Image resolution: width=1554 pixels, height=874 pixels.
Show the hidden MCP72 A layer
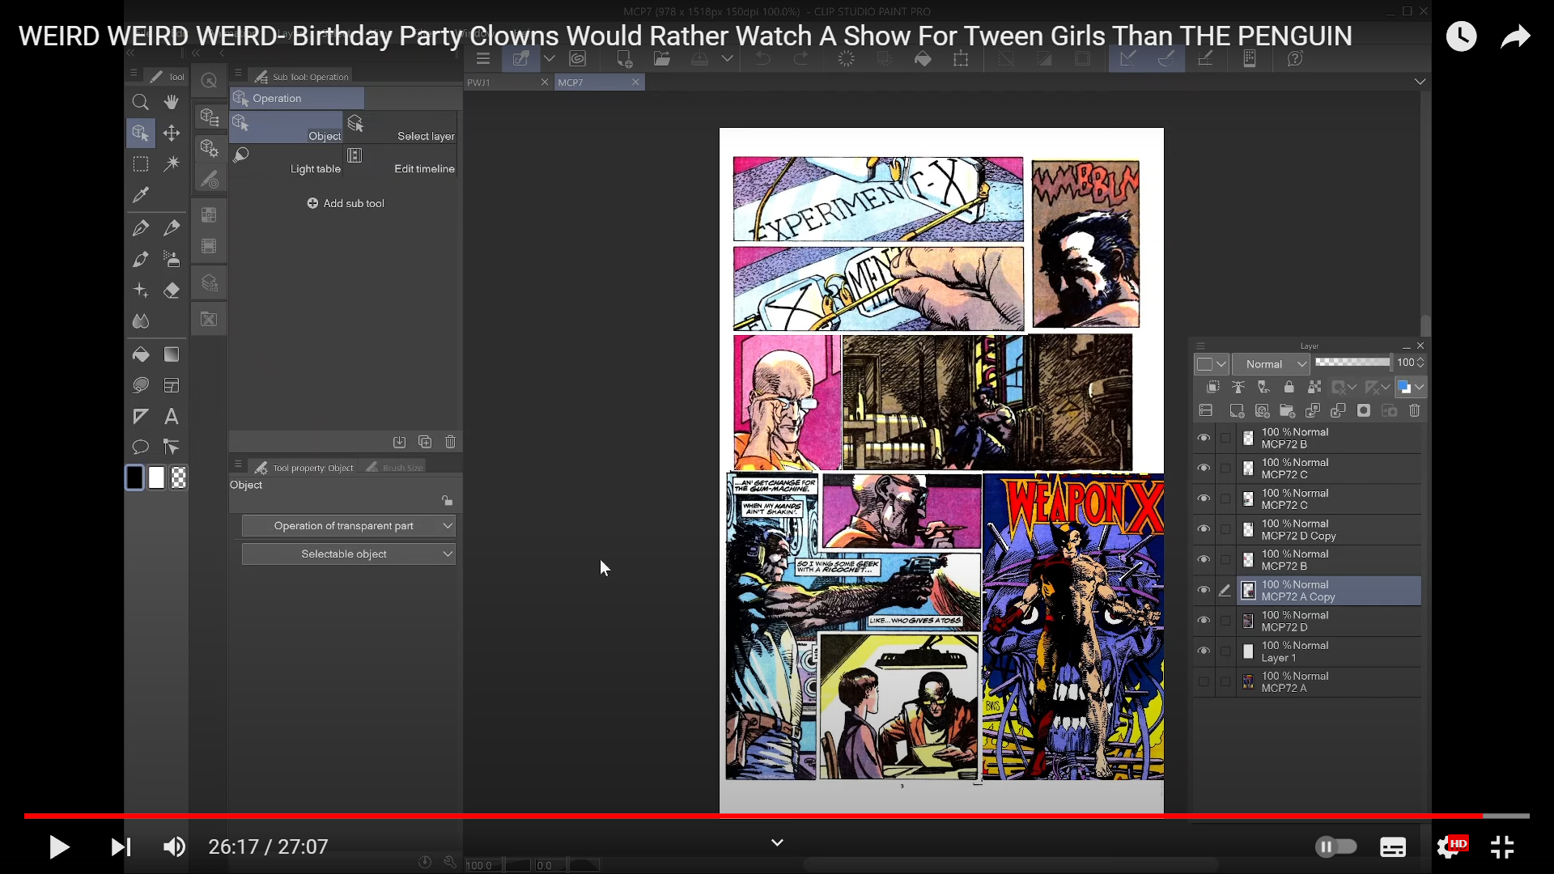click(1204, 682)
